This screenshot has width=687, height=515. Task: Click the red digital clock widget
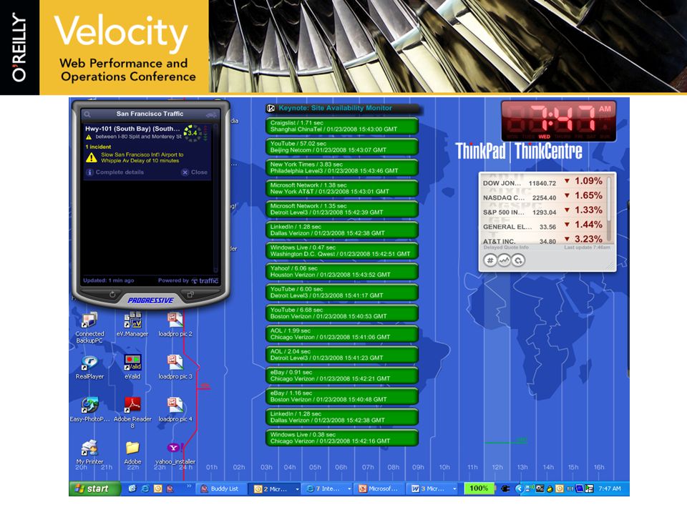559,121
